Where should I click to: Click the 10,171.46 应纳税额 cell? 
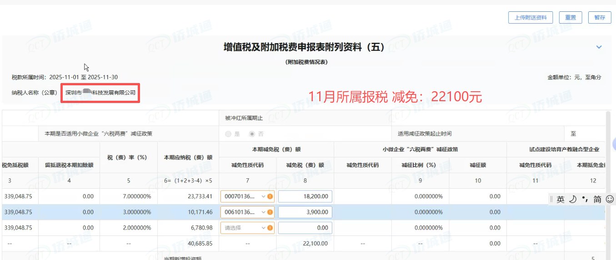pos(188,212)
